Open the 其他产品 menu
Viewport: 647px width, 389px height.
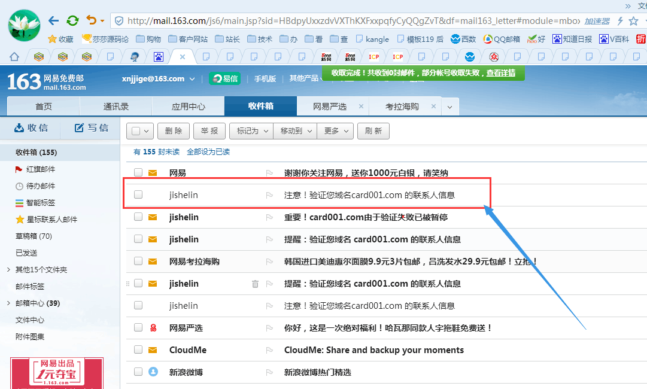coord(305,78)
